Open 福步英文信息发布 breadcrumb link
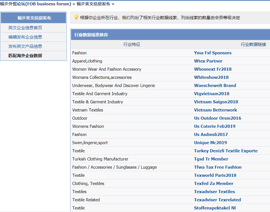Screen dimensions: 270x212 click(93, 4)
